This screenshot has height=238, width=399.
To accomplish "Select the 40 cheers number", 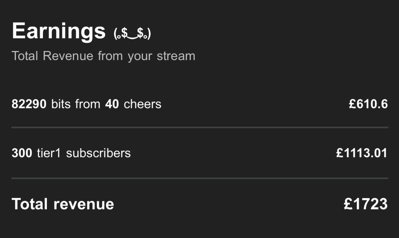I will [112, 104].
